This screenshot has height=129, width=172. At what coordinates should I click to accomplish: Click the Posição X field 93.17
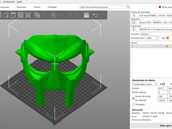click(x=162, y=88)
